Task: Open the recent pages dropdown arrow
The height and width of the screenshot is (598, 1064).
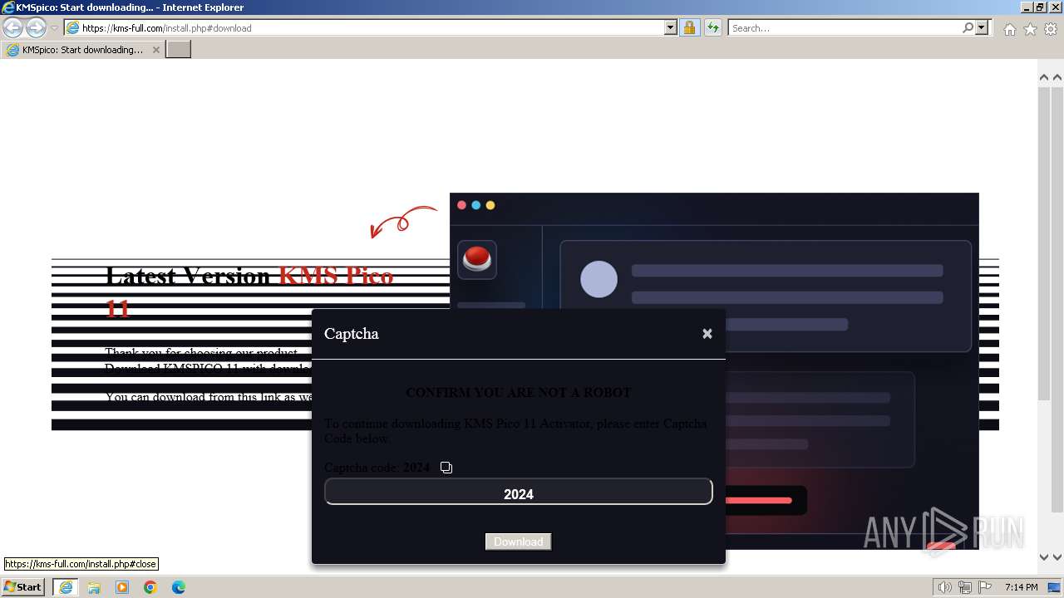Action: coord(54,28)
